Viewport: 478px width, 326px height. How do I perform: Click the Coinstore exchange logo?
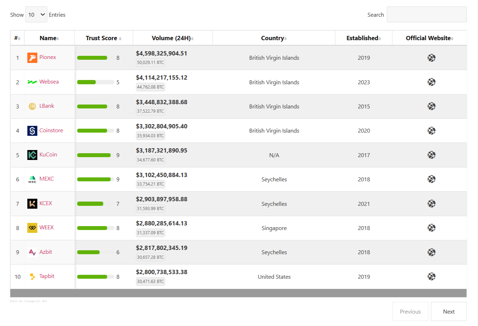(x=32, y=131)
